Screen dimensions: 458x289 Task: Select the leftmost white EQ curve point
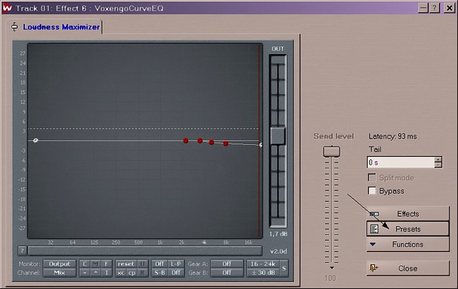(x=36, y=140)
